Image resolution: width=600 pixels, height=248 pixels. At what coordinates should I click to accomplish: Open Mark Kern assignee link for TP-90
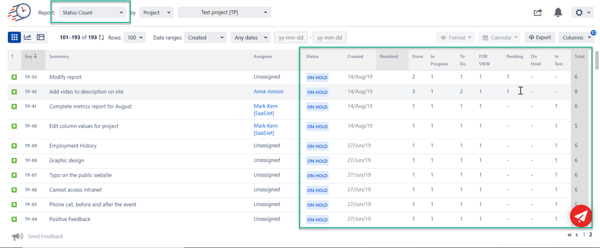tap(265, 129)
